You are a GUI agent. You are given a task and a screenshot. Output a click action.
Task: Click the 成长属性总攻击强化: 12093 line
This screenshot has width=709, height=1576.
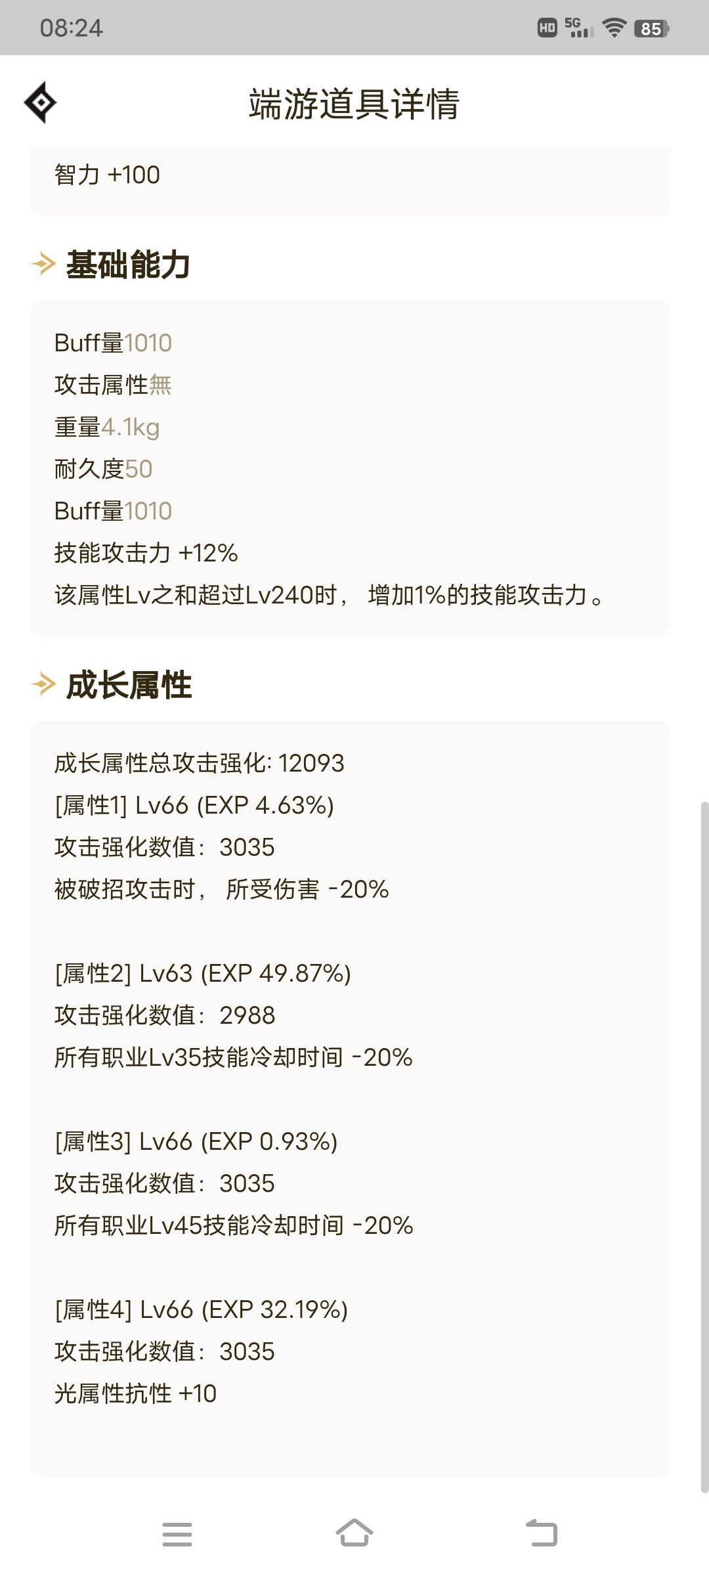[x=200, y=763]
